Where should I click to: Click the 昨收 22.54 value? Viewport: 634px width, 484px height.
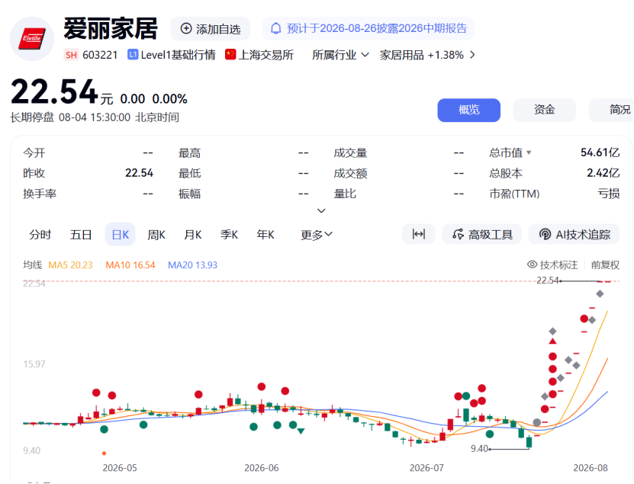point(139,173)
